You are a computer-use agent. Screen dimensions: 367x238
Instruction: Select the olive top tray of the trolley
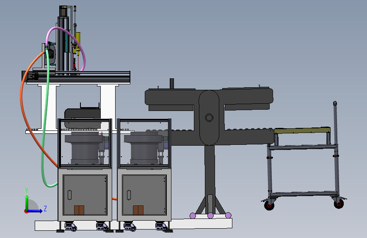[302, 130]
